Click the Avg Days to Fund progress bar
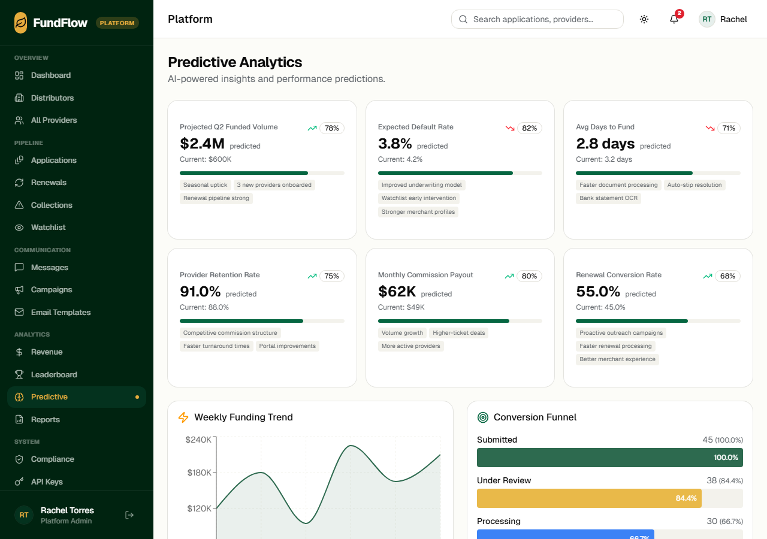This screenshot has width=767, height=539. click(x=658, y=173)
